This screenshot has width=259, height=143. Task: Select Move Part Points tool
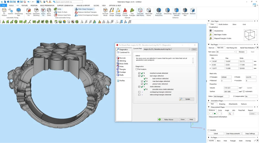(149, 12)
